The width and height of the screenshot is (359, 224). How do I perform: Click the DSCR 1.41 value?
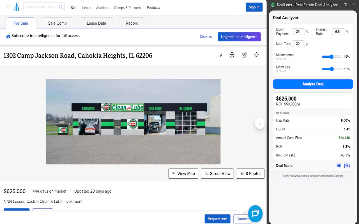(347, 129)
